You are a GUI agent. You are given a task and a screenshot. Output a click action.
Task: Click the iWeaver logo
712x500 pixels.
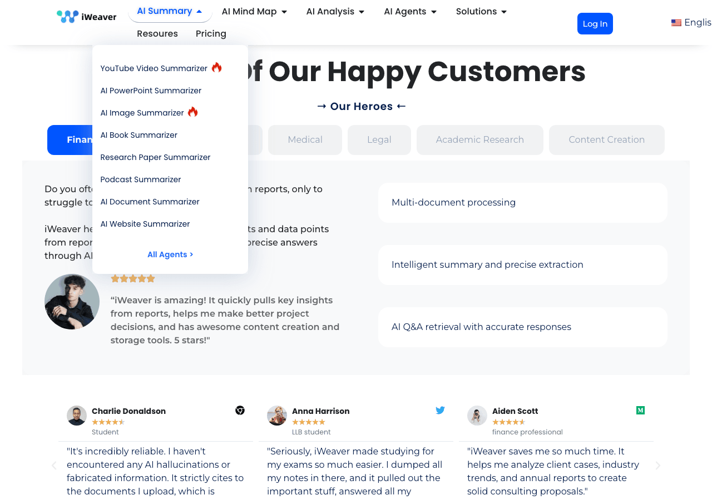[x=87, y=17]
